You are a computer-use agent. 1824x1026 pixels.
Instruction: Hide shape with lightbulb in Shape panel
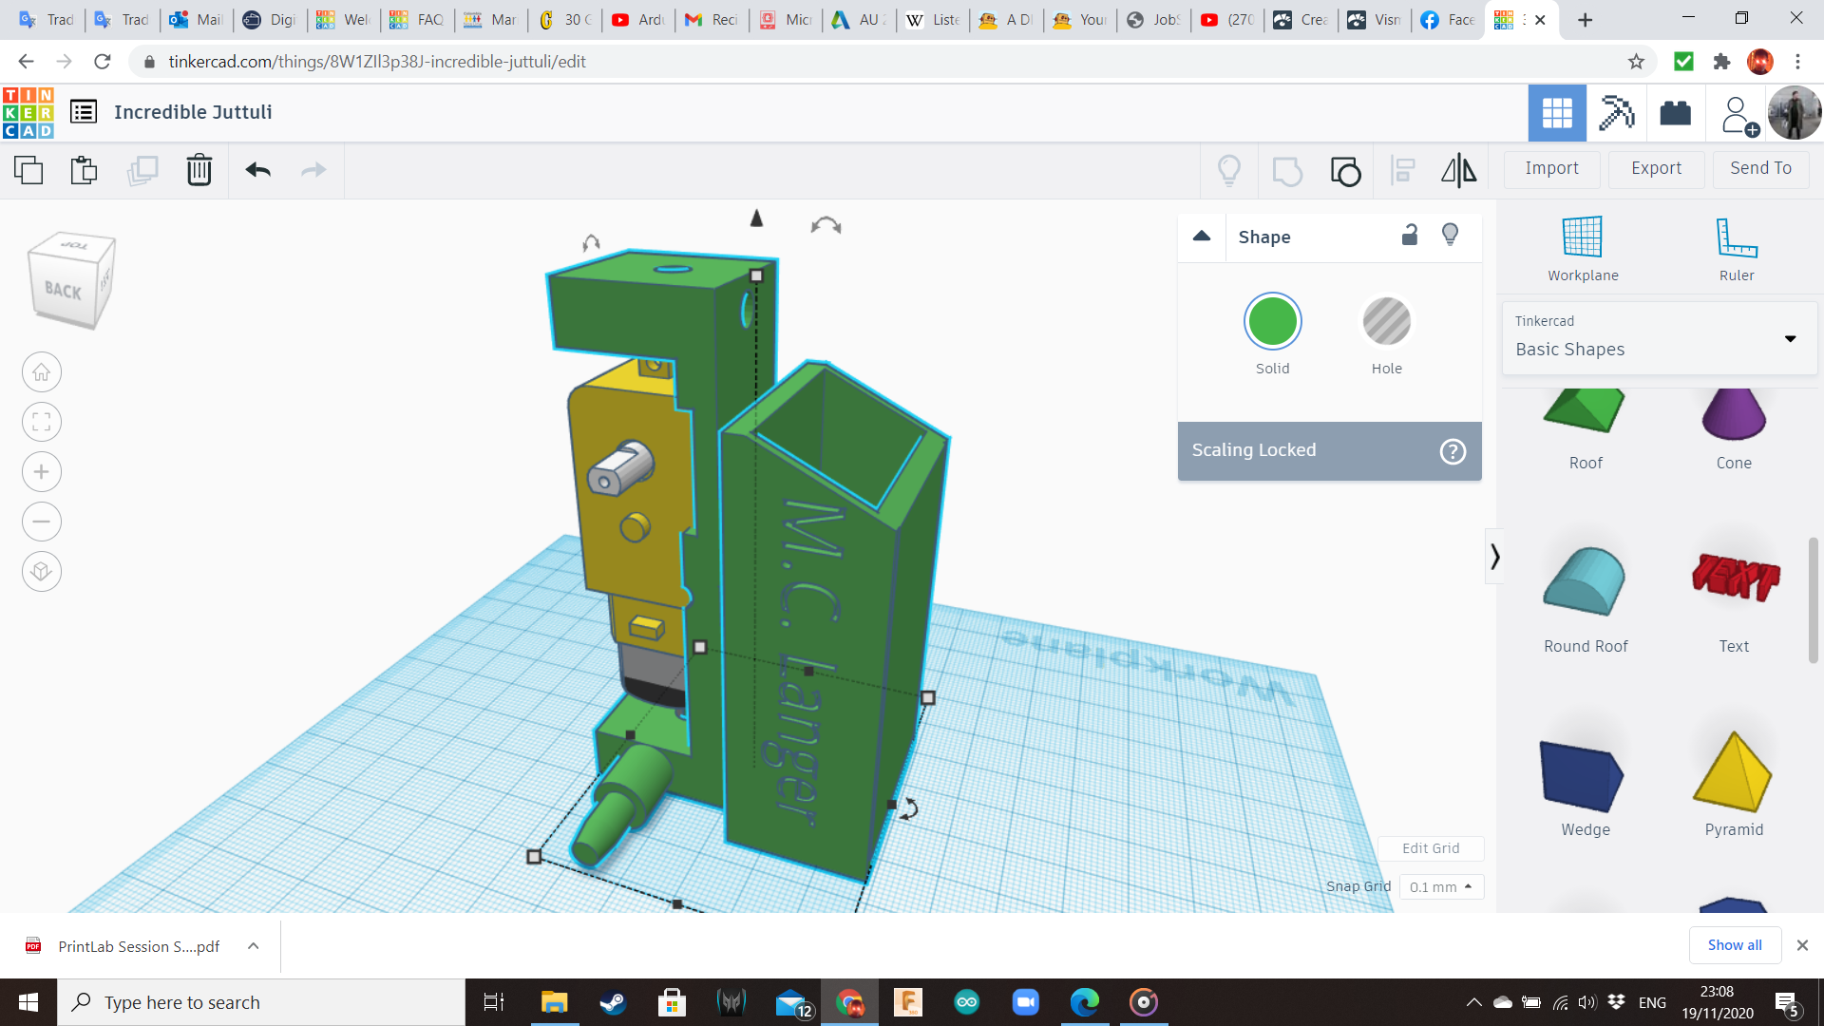pyautogui.click(x=1450, y=236)
